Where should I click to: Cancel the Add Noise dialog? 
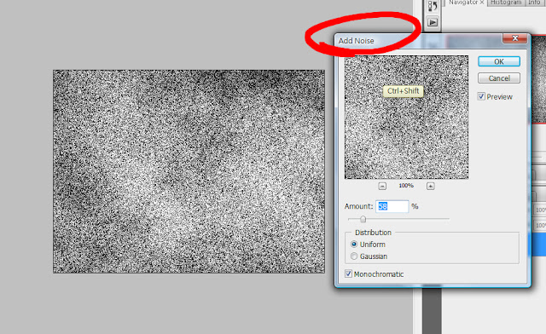pyautogui.click(x=499, y=78)
